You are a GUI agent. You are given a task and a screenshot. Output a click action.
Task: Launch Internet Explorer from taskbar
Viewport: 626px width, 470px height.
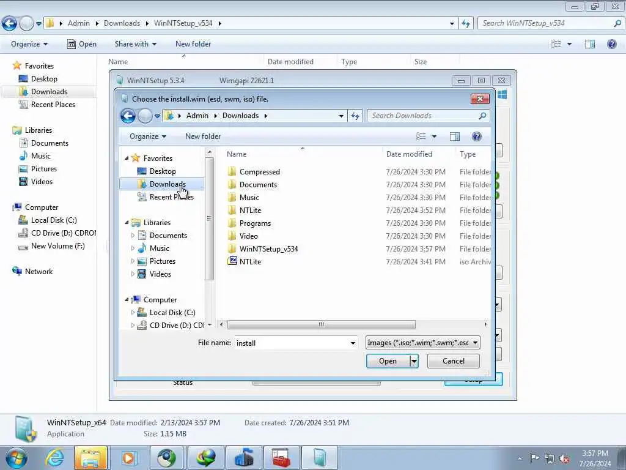coord(54,458)
